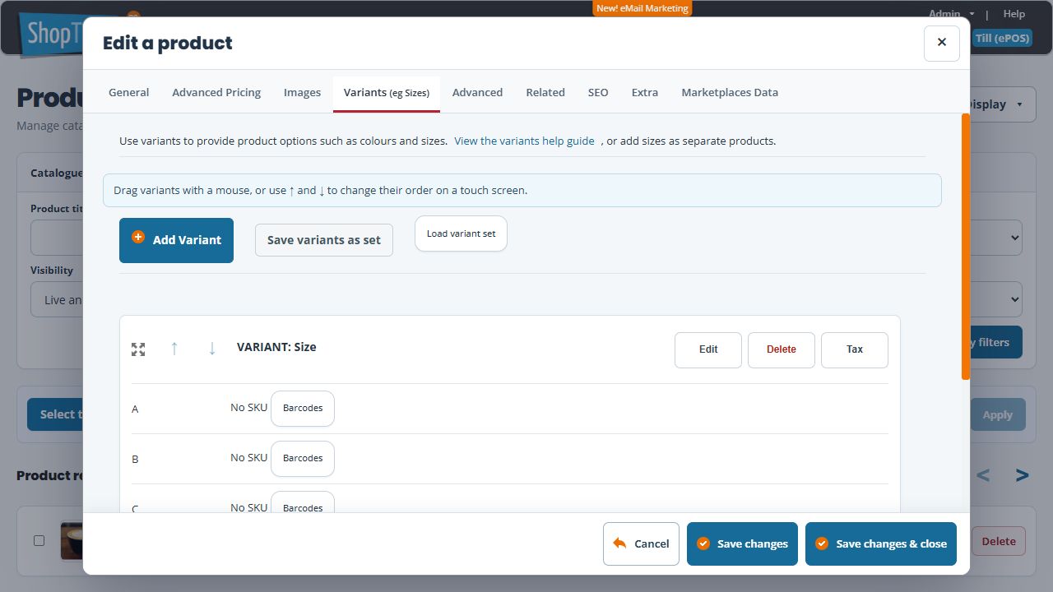Go to the SEO tab
Viewport: 1053px width, 592px height.
pos(598,93)
